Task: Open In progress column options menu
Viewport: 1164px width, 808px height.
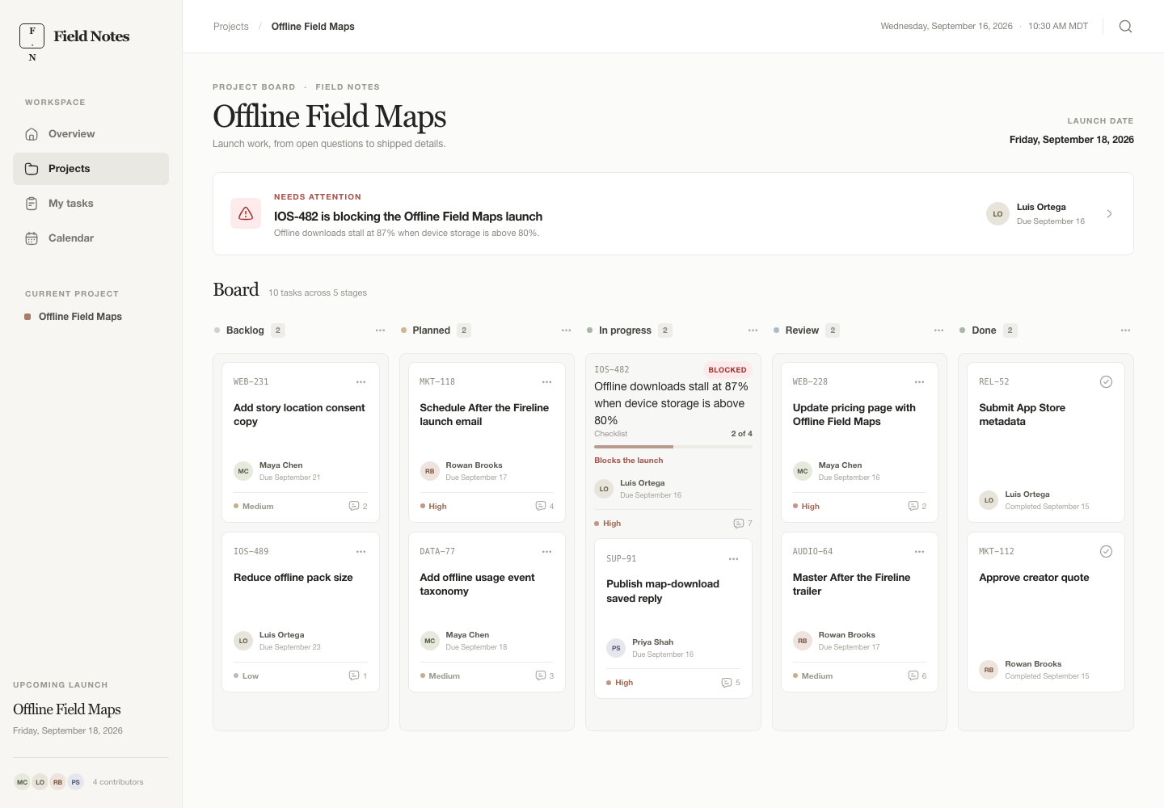Action: click(x=753, y=330)
